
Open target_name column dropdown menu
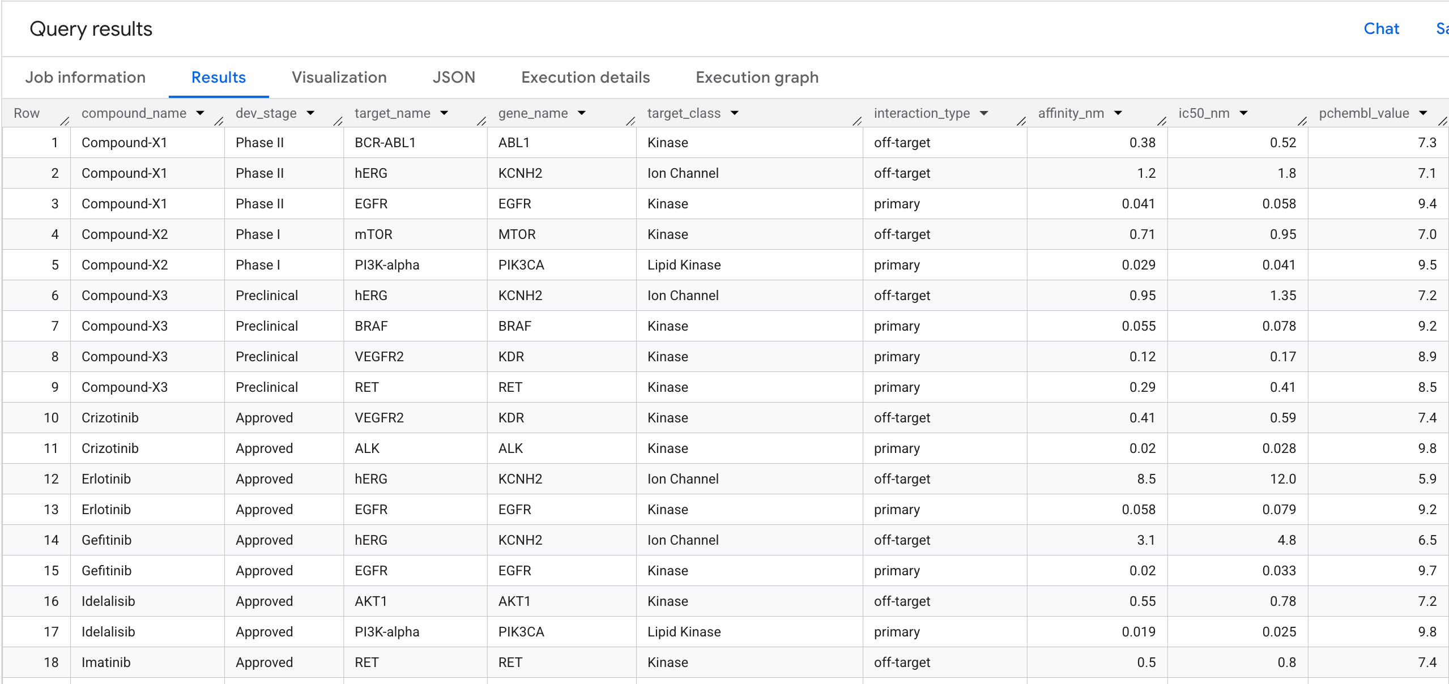445,113
